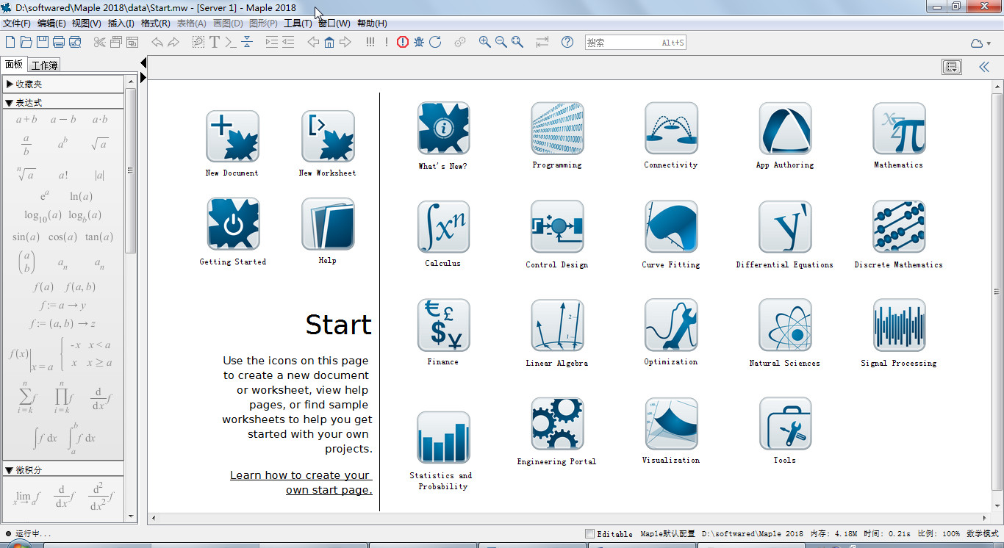Collapse the 表达式 palette section
1004x548 pixels.
click(x=10, y=103)
